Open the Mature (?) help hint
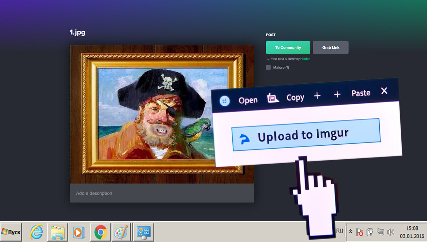 coord(287,67)
